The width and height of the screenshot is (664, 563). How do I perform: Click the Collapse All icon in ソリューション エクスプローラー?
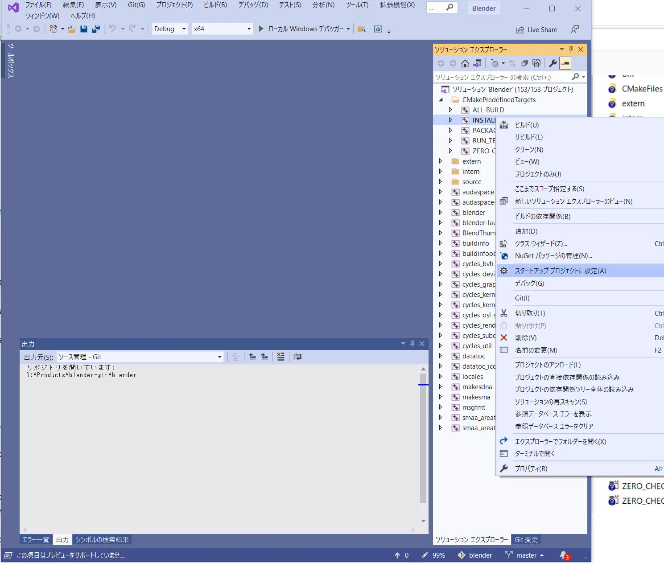tap(524, 63)
